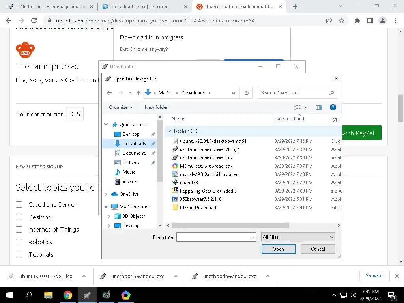The width and height of the screenshot is (404, 303).
Task: Tick the Tutorials checkbox
Action: point(19,255)
